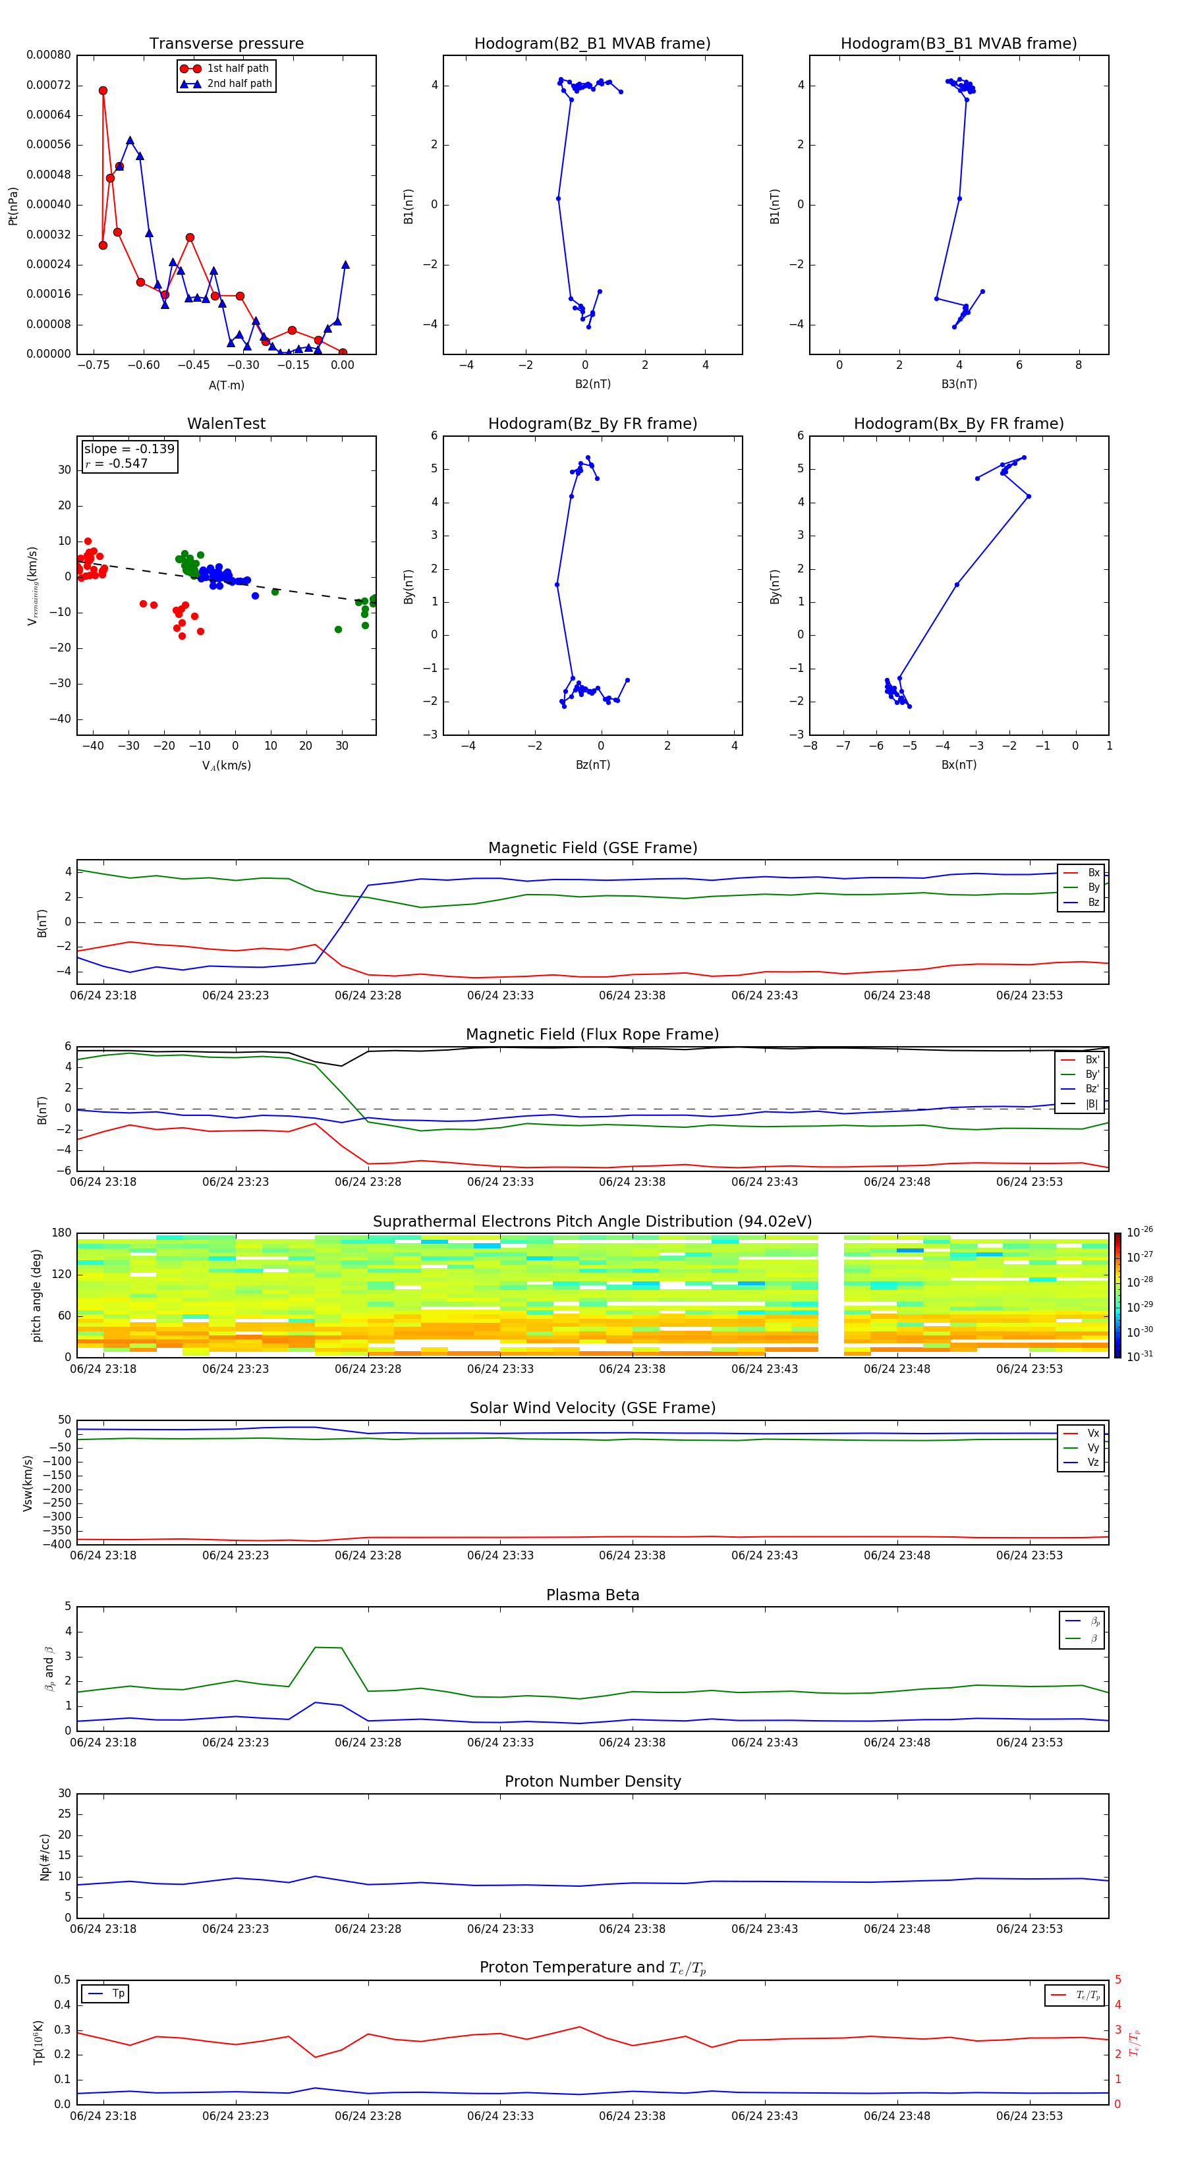The image size is (1186, 2174).
Task: Click the "WalenTest" plot title
Action: 226,424
